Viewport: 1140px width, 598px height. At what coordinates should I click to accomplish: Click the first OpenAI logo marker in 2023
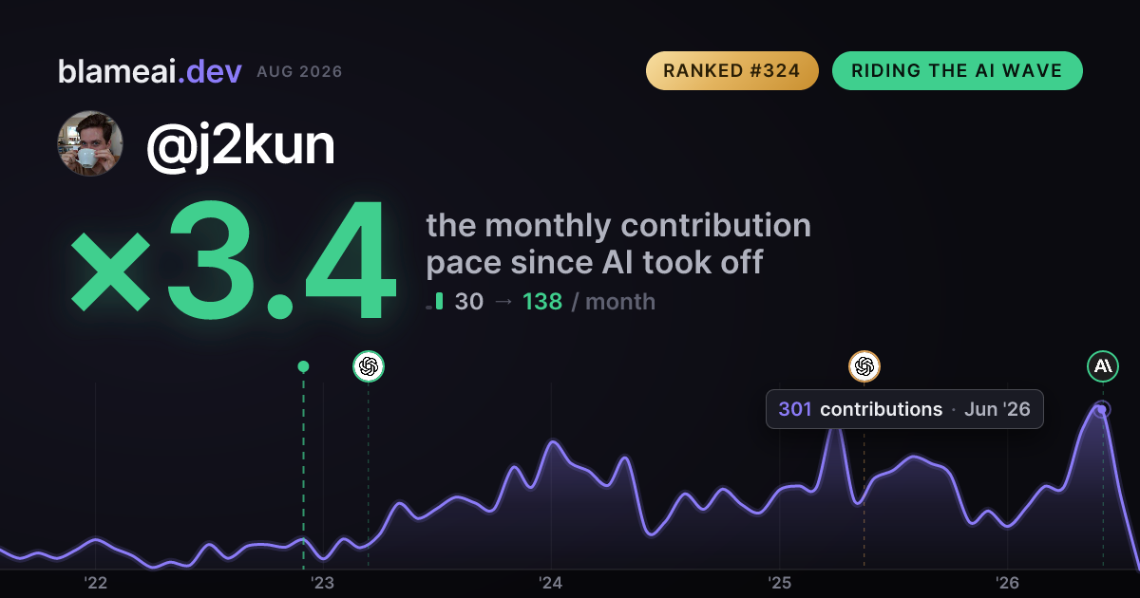(x=369, y=366)
